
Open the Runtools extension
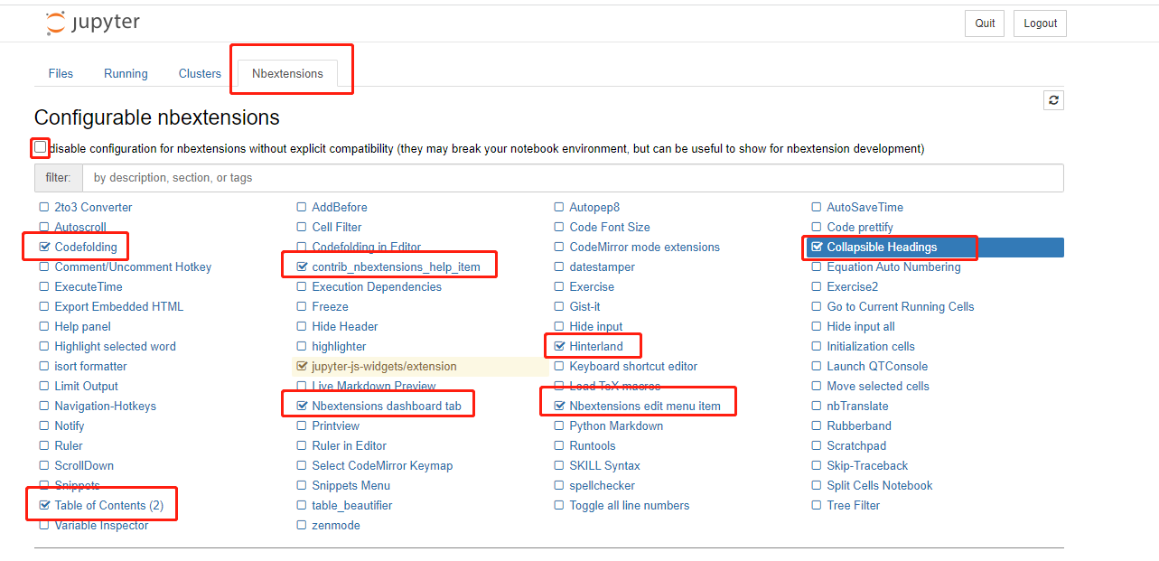click(593, 445)
